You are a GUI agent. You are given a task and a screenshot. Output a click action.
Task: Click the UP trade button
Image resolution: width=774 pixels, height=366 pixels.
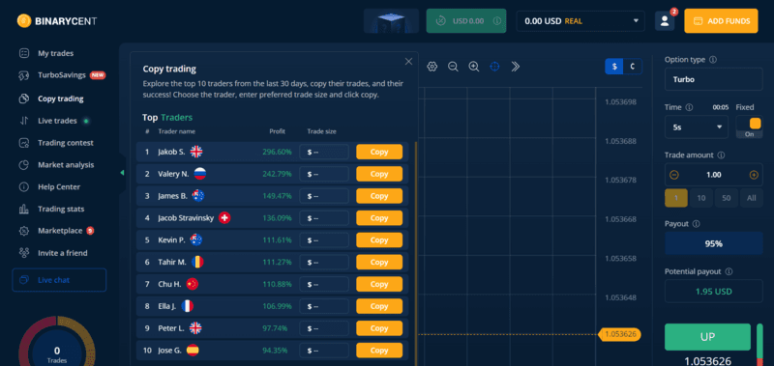point(707,337)
